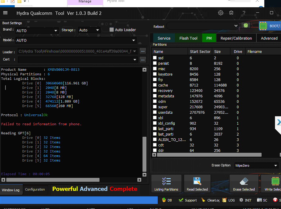Click the Listing Partitions icon
Image resolution: width=281 pixels, height=209 pixels.
166,181
